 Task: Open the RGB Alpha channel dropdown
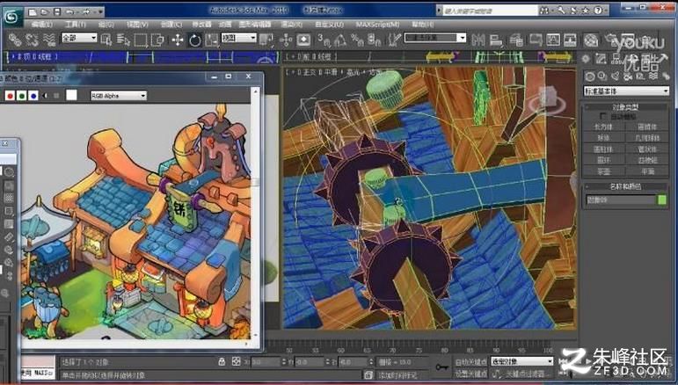point(119,96)
